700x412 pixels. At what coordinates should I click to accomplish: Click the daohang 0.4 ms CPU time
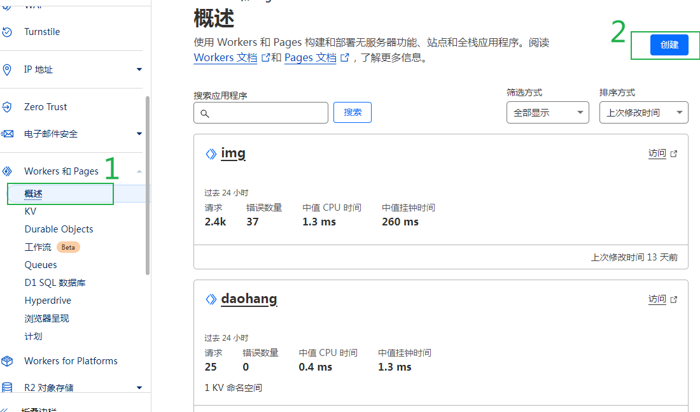(315, 367)
